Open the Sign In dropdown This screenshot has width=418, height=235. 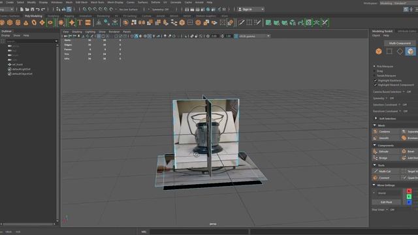click(x=251, y=9)
